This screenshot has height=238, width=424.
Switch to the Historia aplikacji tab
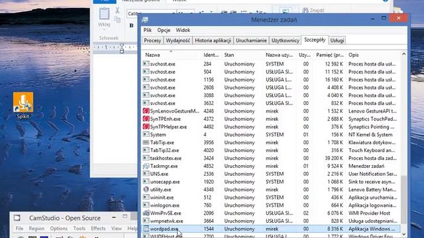pos(213,40)
